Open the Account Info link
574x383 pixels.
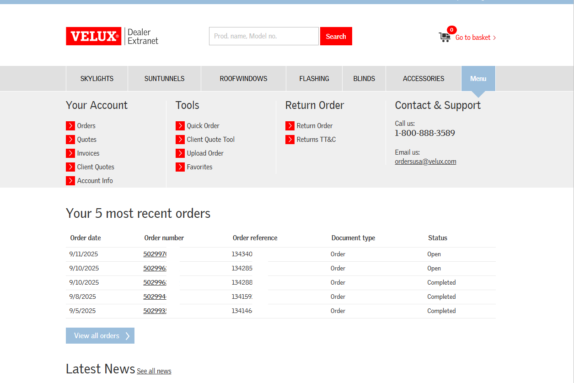[95, 181]
